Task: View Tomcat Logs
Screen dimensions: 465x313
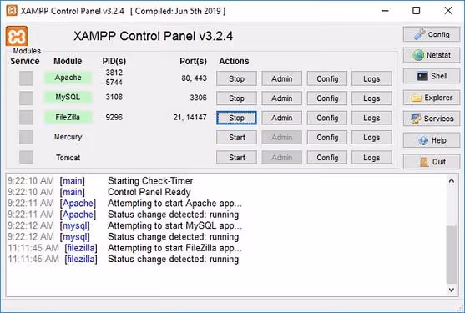Action: click(371, 157)
